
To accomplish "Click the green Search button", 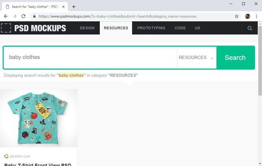I will (235, 58).
